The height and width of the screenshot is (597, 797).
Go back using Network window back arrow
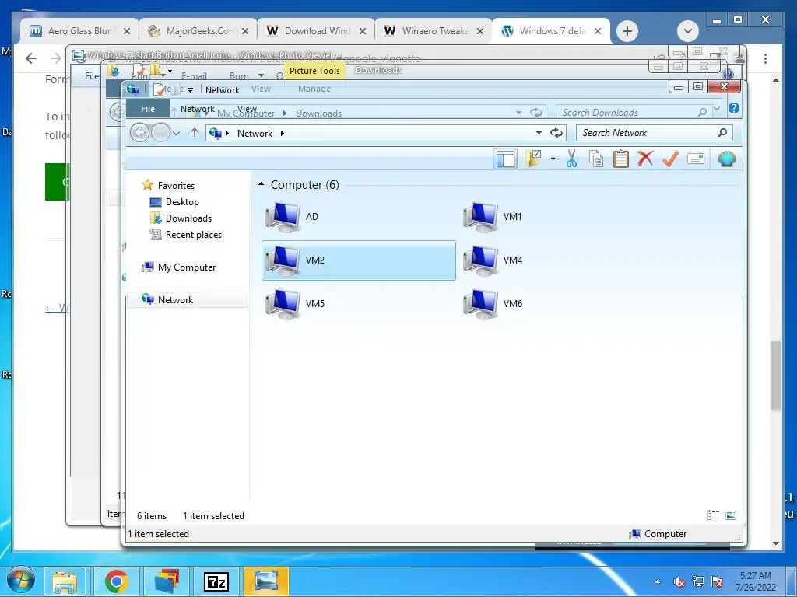click(x=139, y=133)
